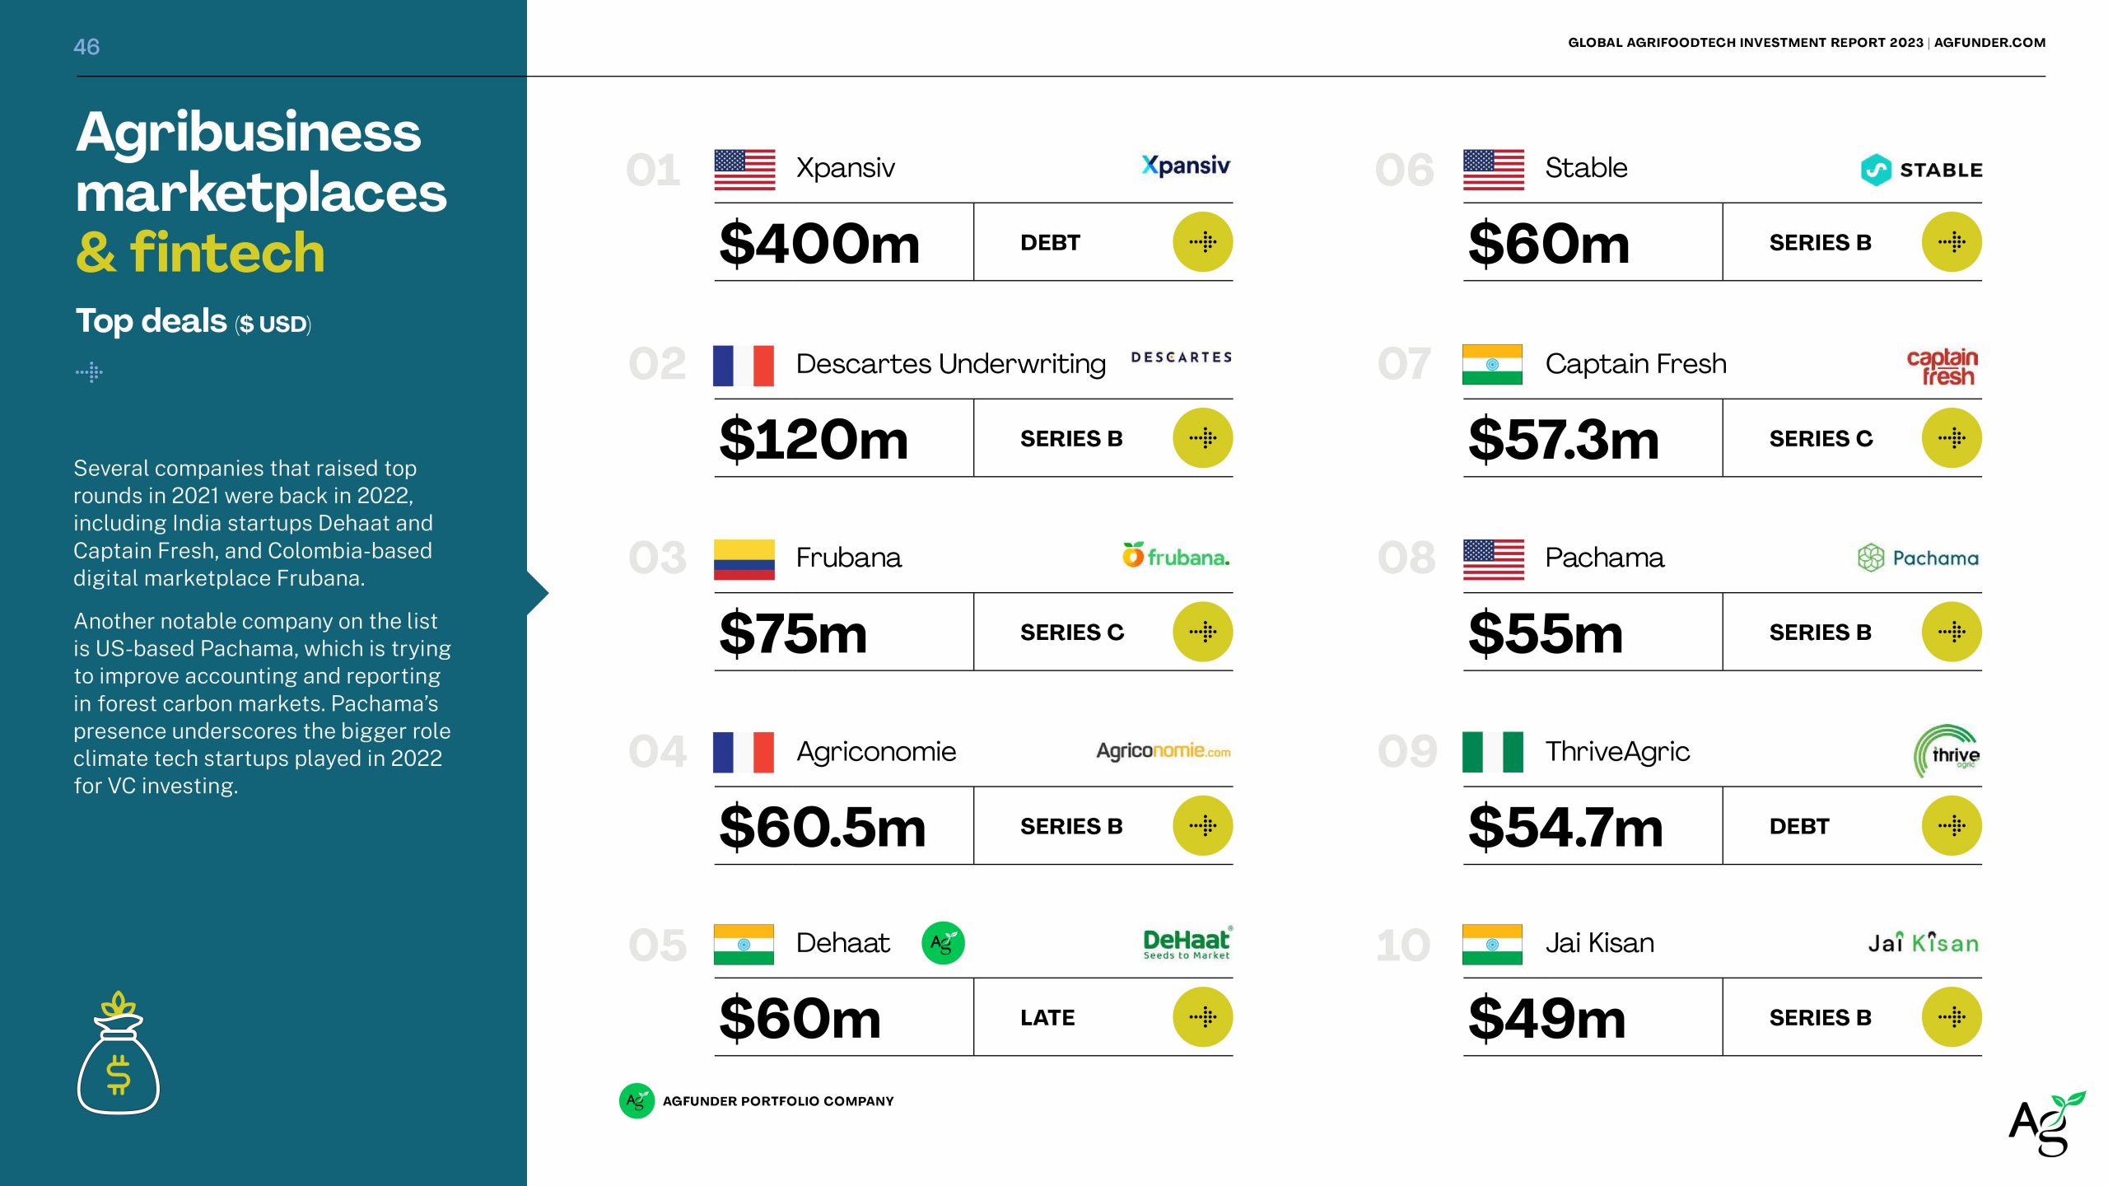2108x1186 pixels.
Task: Click the money bag icon in sidebar
Action: [x=119, y=1053]
